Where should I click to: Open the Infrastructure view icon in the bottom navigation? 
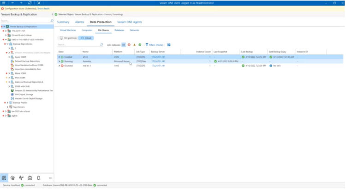[x=4, y=178]
